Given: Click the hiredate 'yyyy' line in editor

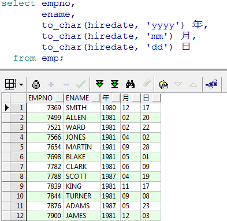Looking at the screenshot, I should point(124,25).
